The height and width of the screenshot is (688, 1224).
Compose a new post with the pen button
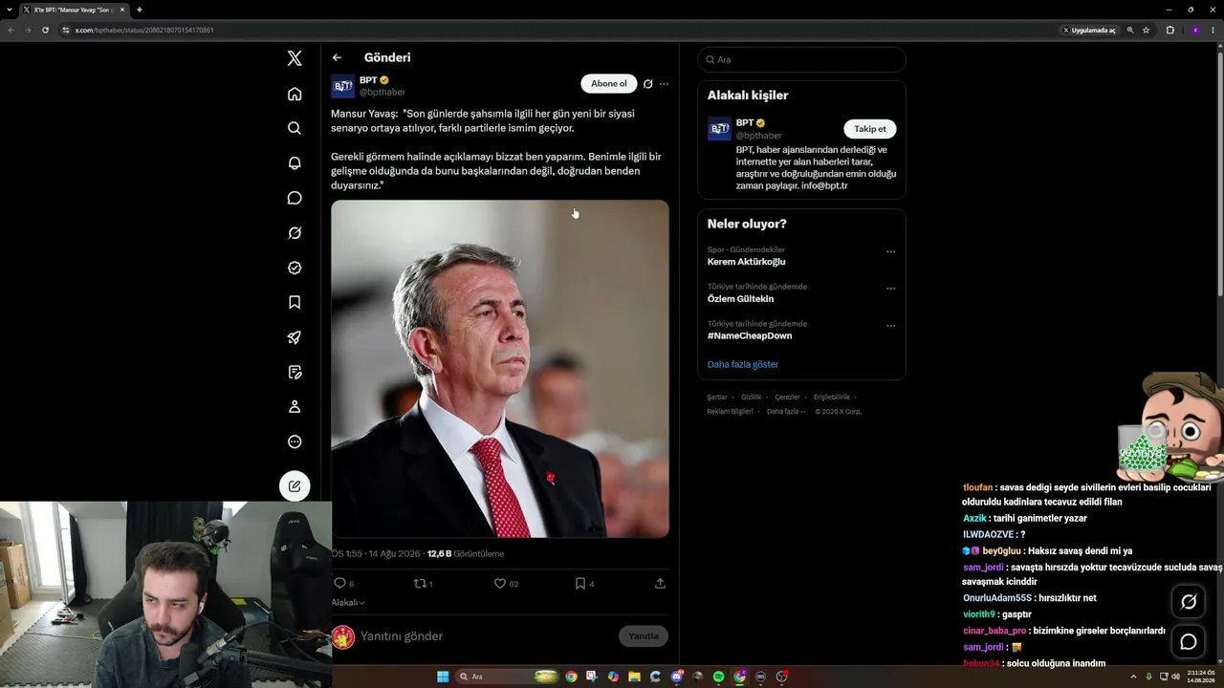[295, 486]
